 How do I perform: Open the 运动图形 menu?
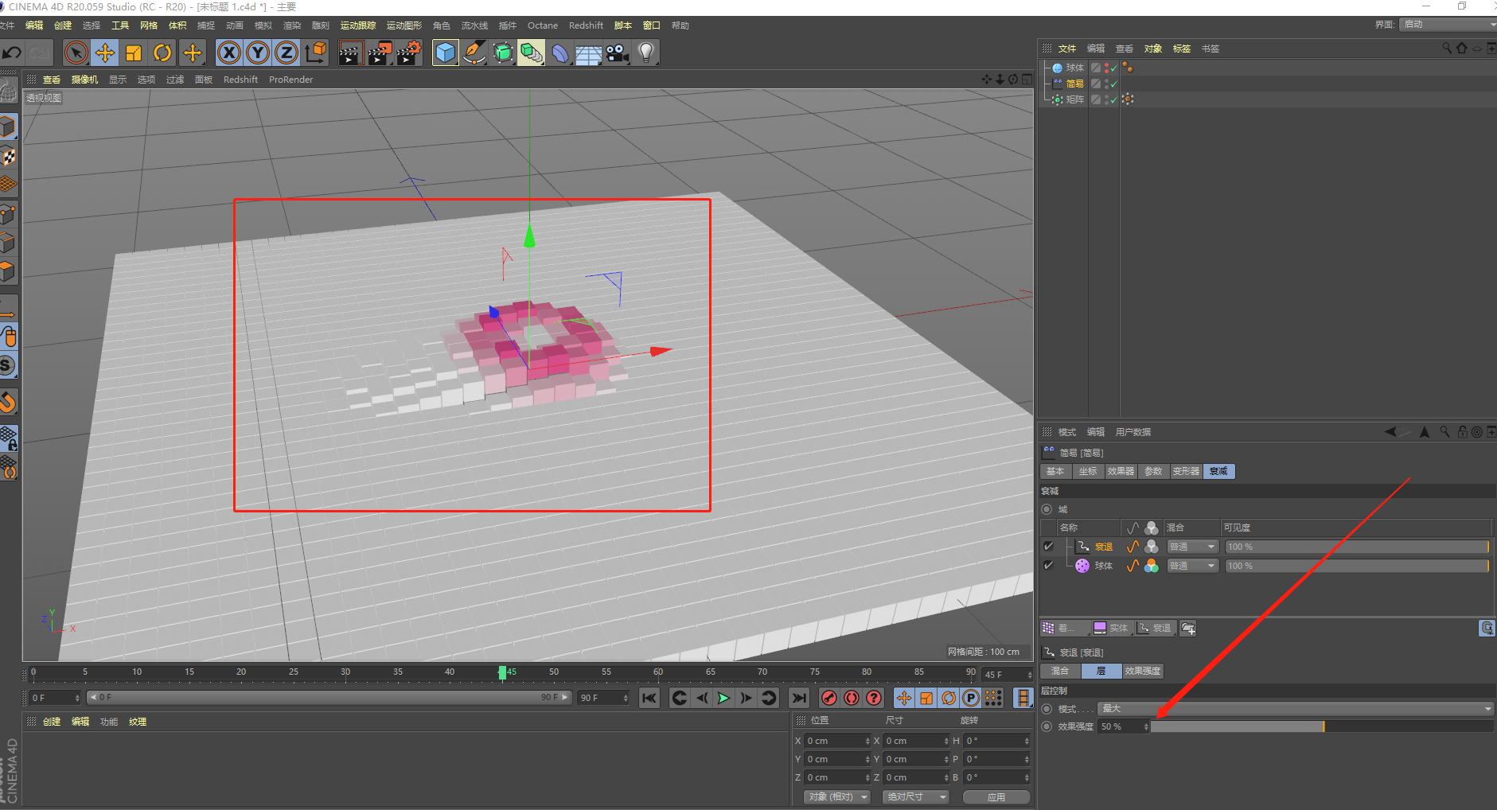point(403,25)
